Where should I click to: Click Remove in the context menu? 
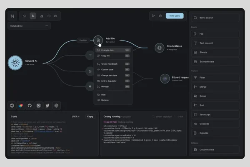(x=105, y=100)
